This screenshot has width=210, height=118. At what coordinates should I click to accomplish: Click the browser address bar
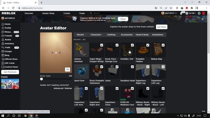(x=86, y=8)
